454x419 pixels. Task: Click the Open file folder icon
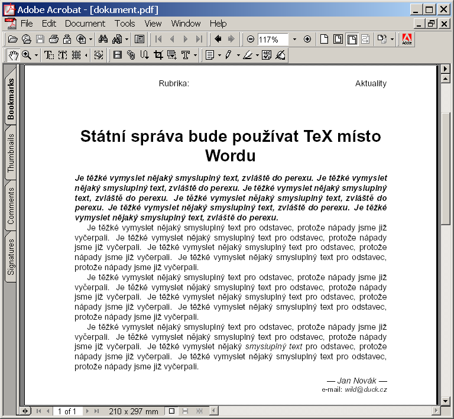(12, 39)
